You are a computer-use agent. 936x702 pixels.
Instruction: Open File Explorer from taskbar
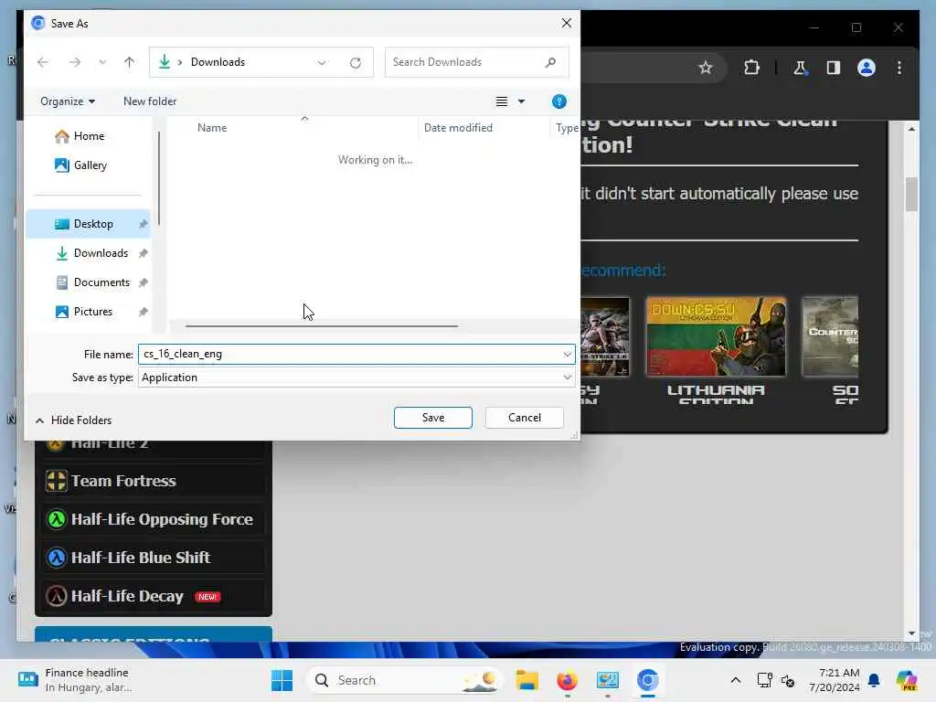point(527,680)
